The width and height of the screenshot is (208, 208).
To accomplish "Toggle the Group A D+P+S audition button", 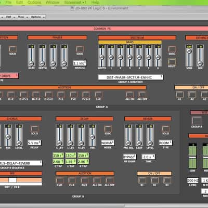I will click(23, 95).
